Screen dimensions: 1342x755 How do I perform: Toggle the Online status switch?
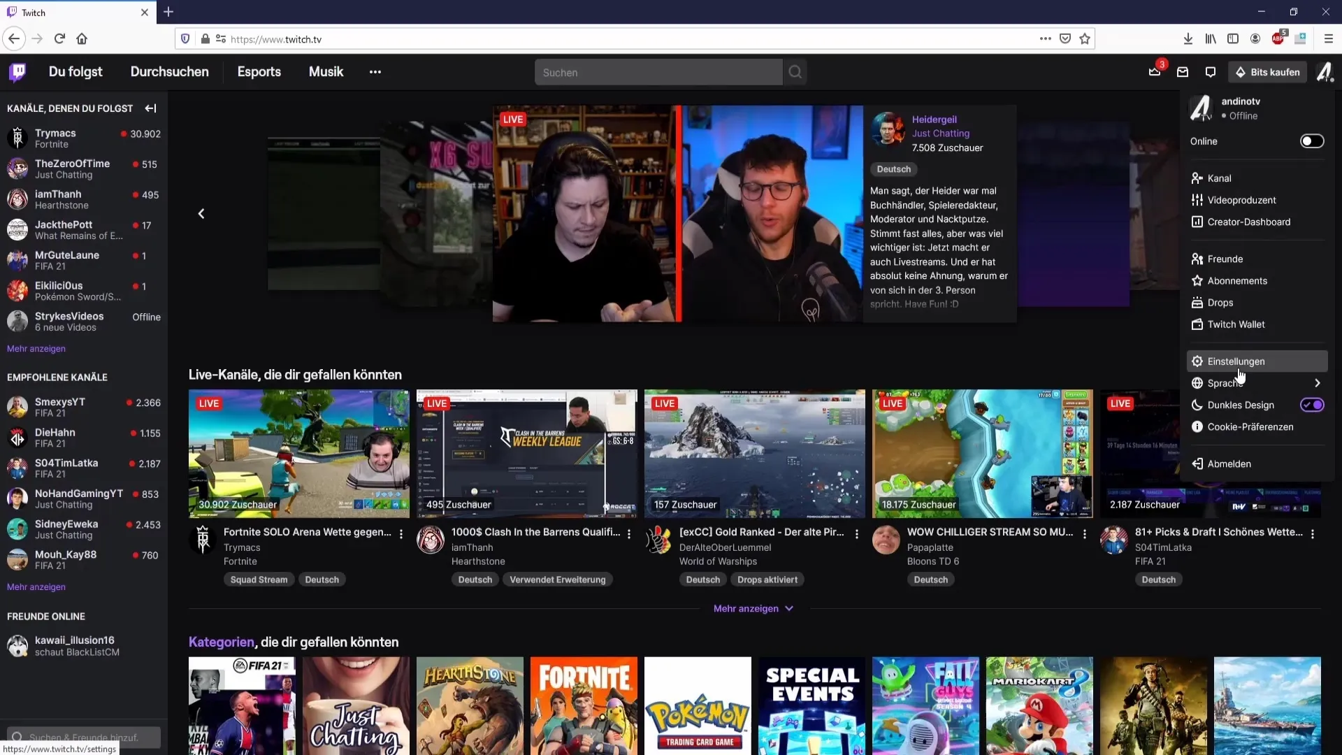(1312, 141)
